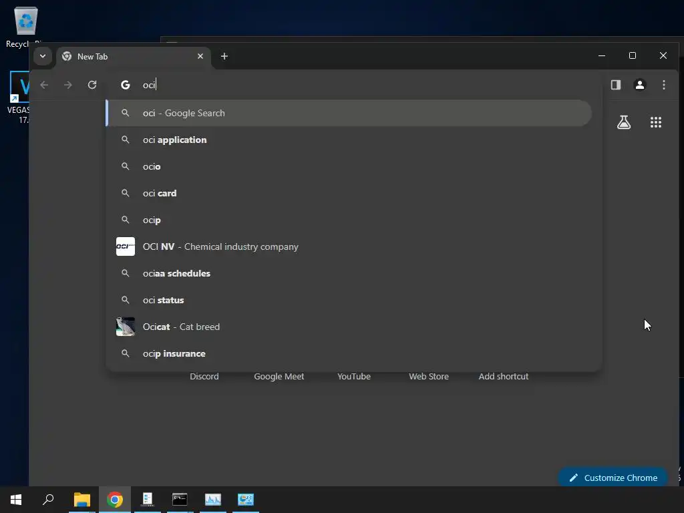Select 'OCI NV - Chemical industry company'

click(x=349, y=246)
